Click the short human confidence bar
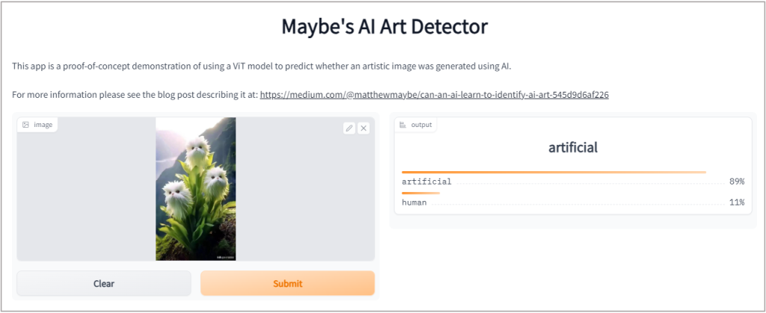Viewport: 766px width, 313px height. 420,193
